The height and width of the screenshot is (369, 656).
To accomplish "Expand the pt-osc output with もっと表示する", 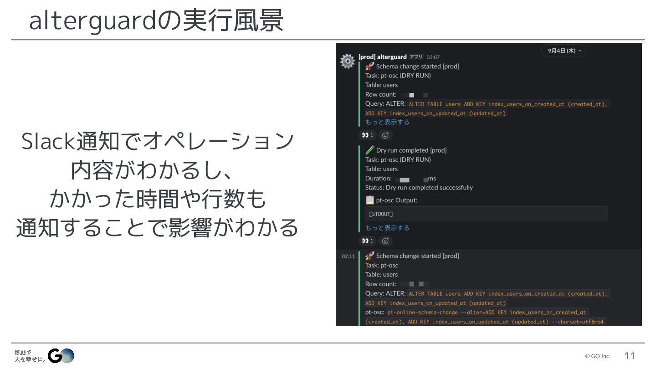I will (387, 228).
